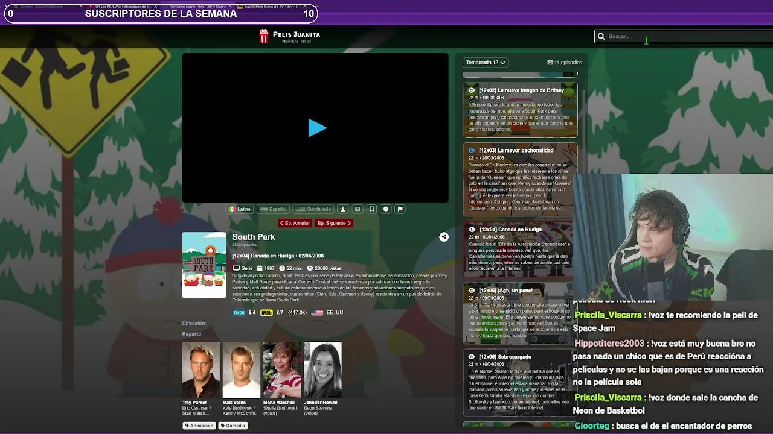The height and width of the screenshot is (434, 773).
Task: Select episode 12x04 Canadá en Huelga card
Action: pos(520,250)
